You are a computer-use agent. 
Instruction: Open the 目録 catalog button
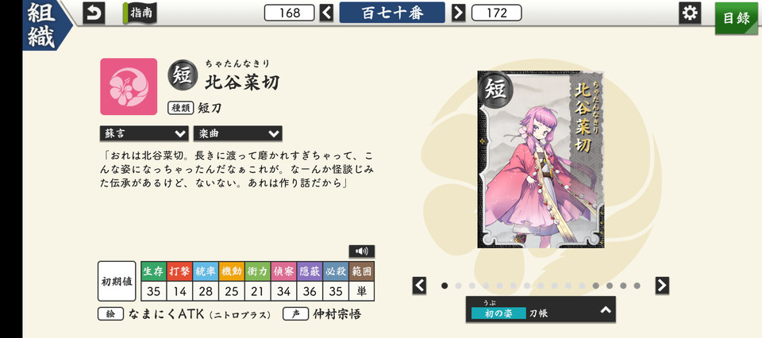pos(737,18)
